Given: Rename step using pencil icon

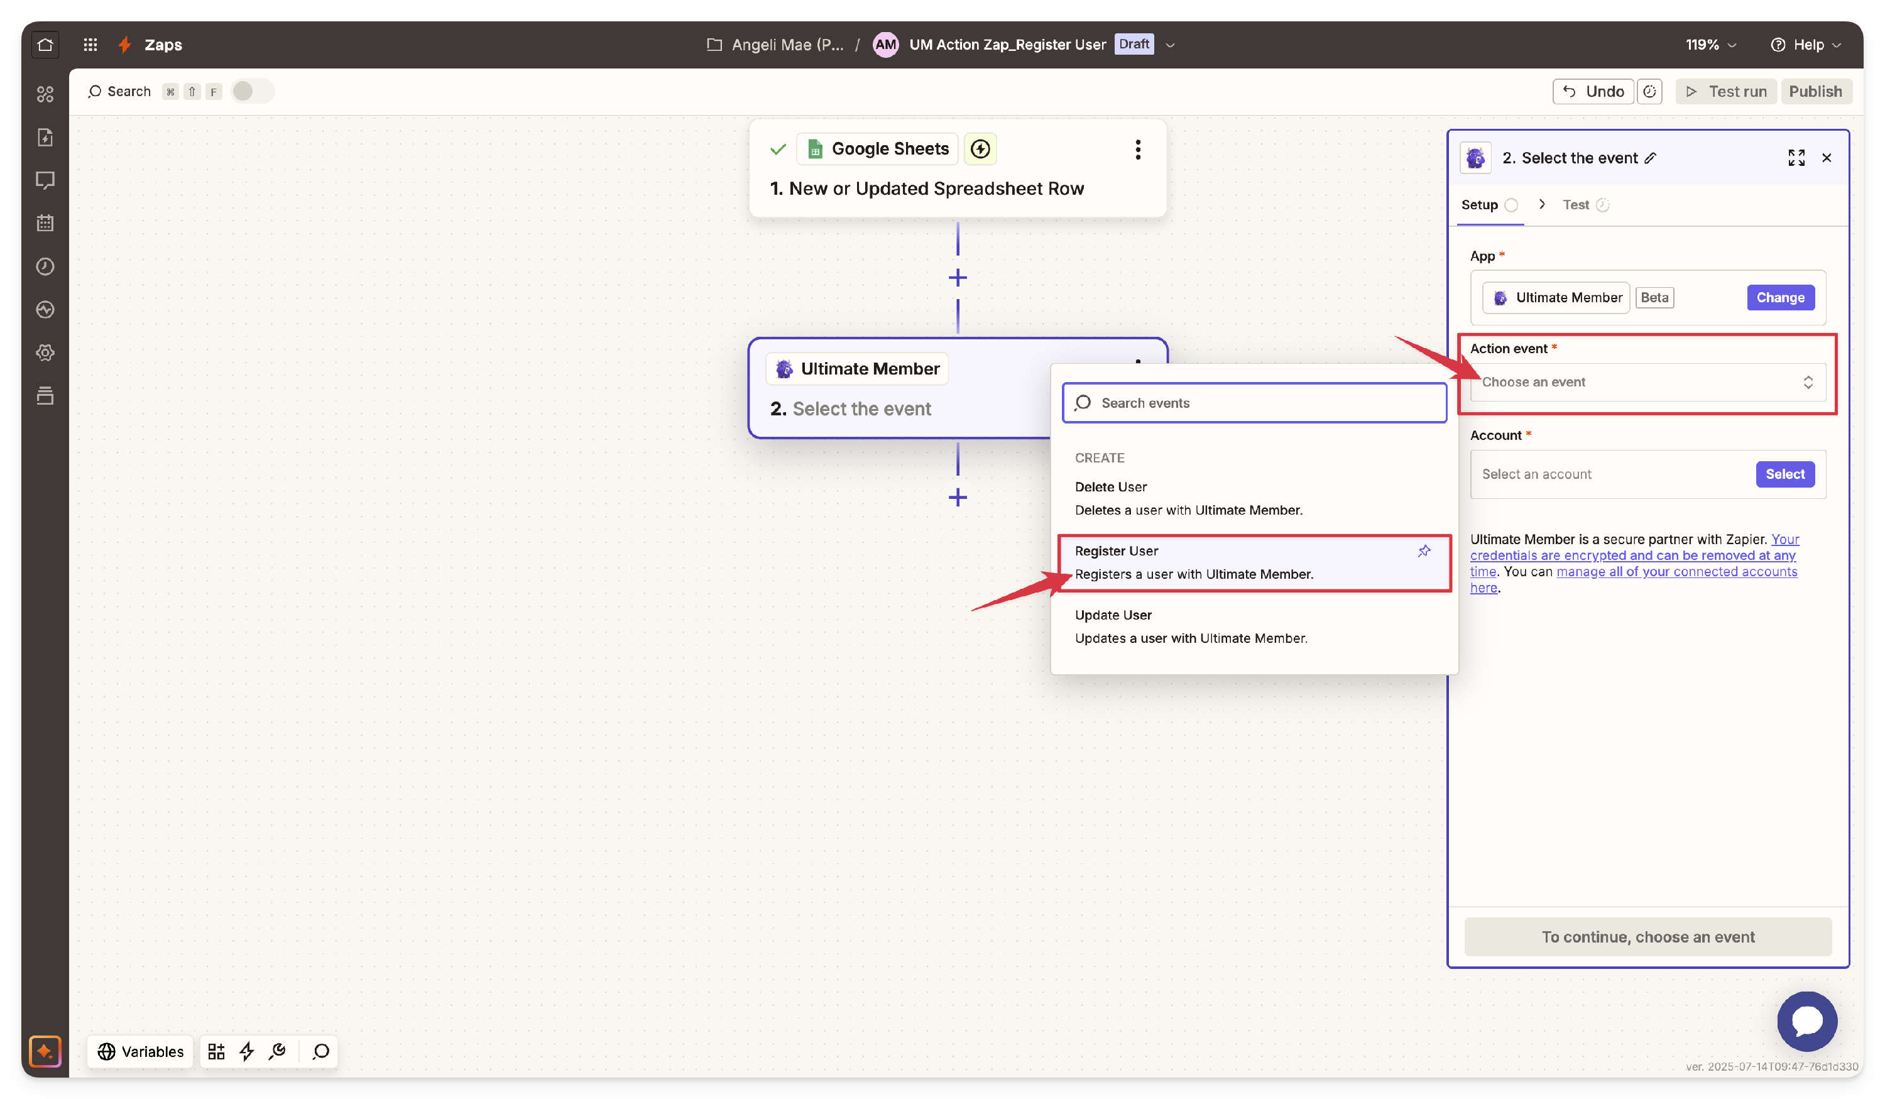Looking at the screenshot, I should coord(1651,158).
